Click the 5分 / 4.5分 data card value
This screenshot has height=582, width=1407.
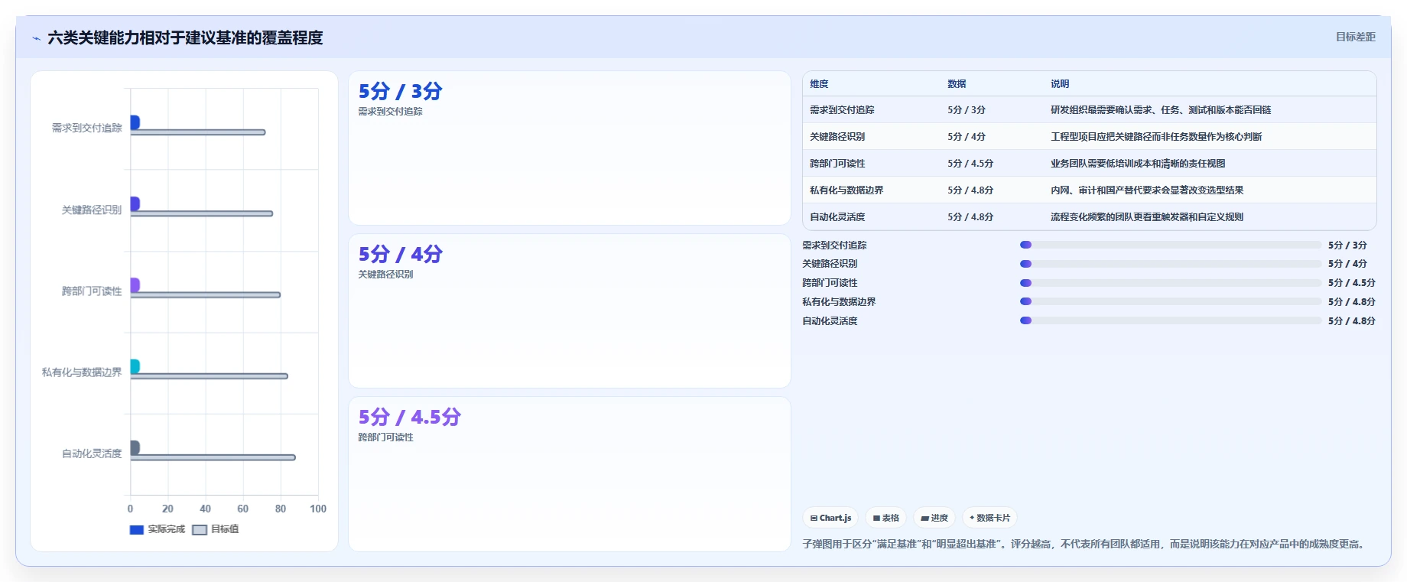[410, 417]
